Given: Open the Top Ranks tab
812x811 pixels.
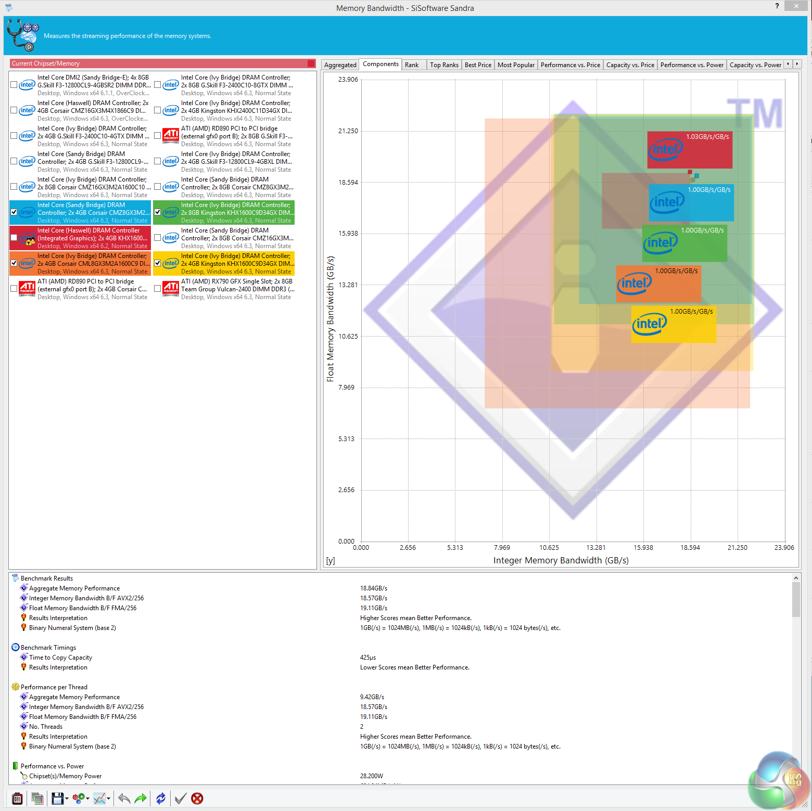Looking at the screenshot, I should coord(444,65).
